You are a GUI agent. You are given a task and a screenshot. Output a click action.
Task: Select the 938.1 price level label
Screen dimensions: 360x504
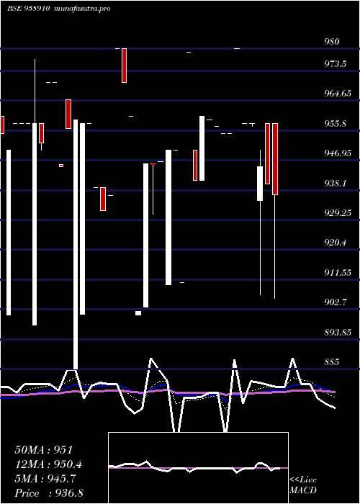click(335, 183)
